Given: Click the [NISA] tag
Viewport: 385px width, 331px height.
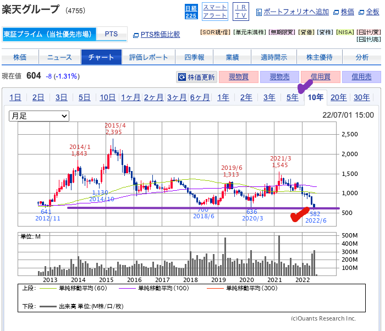Looking at the screenshot, I should click(x=345, y=32).
